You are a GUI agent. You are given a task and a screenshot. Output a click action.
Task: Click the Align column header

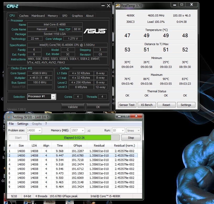[46, 146]
